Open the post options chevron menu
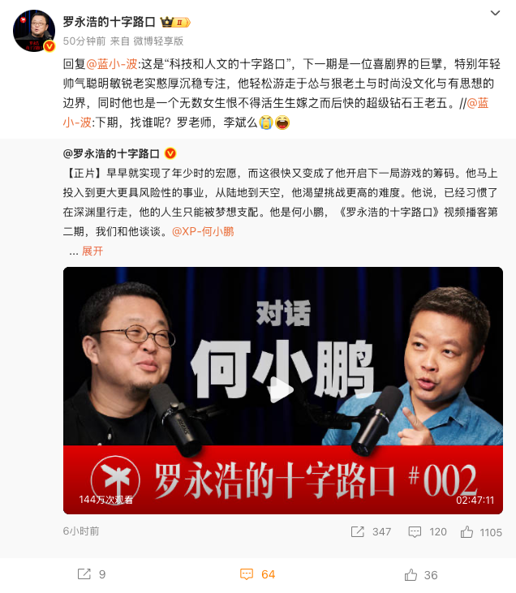 coord(495,13)
